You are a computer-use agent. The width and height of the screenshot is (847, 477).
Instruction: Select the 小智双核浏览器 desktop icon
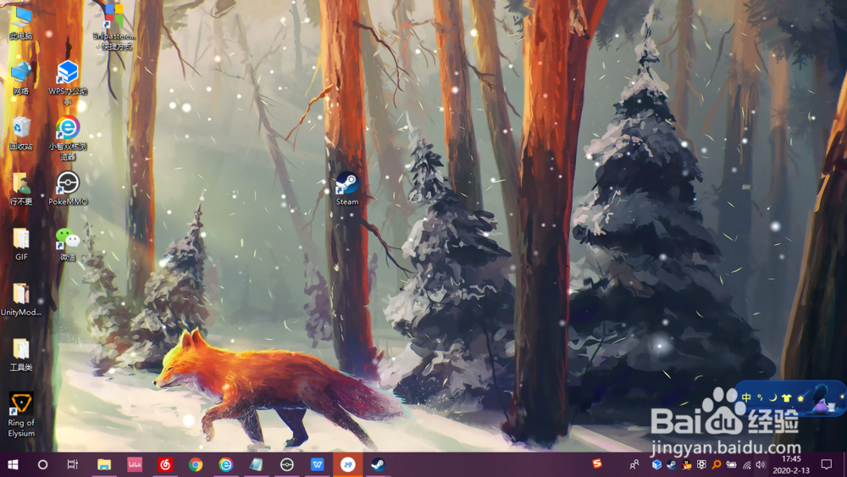[68, 138]
